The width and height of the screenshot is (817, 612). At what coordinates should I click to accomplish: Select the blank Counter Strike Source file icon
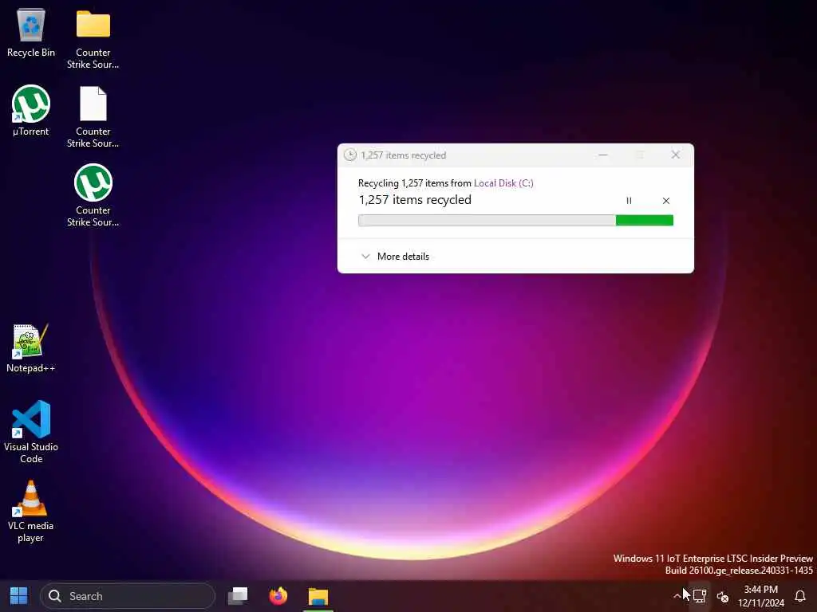tap(93, 118)
